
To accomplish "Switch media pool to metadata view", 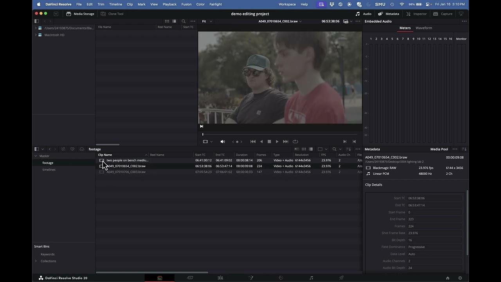I will [x=297, y=149].
